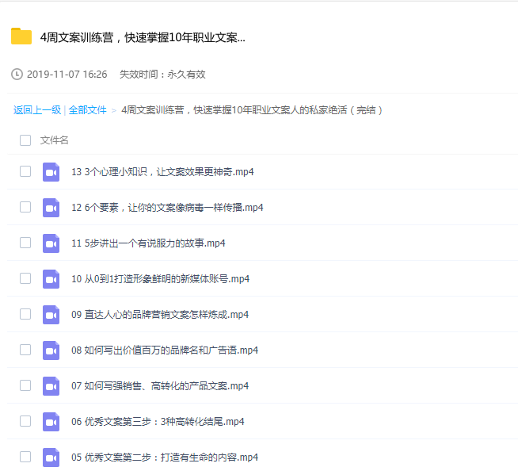Click video icon for 10 从0到1打造 file
This screenshot has height=471, width=518.
click(51, 279)
